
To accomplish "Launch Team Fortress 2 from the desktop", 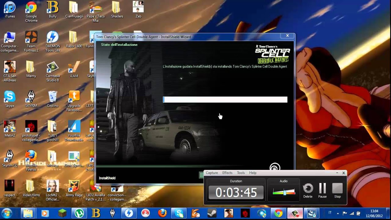I will (31, 42).
